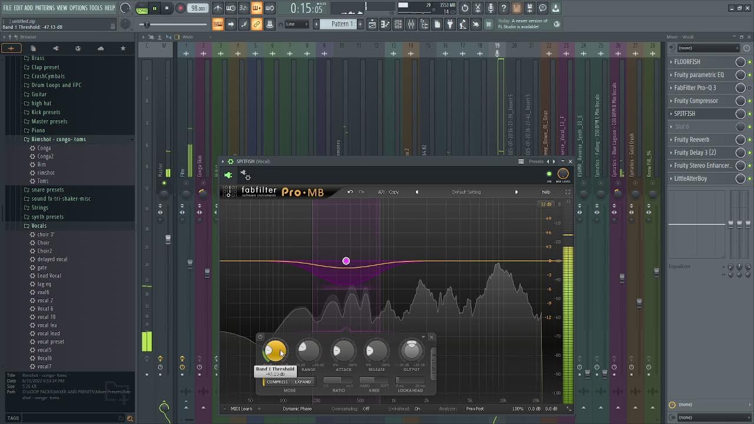Viewport: 754px width, 424px height.
Task: Open the wrapper Presets menu
Action: click(536, 161)
